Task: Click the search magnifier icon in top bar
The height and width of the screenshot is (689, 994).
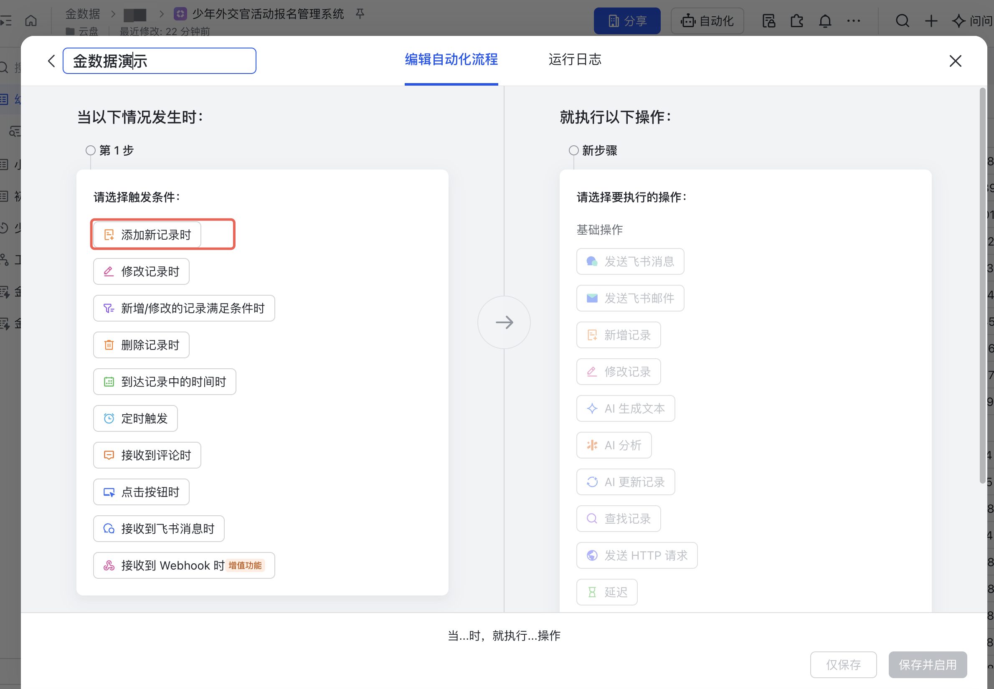Action: 903,21
